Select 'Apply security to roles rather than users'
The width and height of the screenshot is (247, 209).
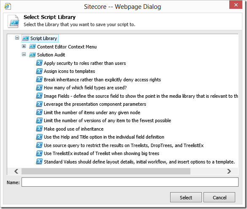click(85, 63)
